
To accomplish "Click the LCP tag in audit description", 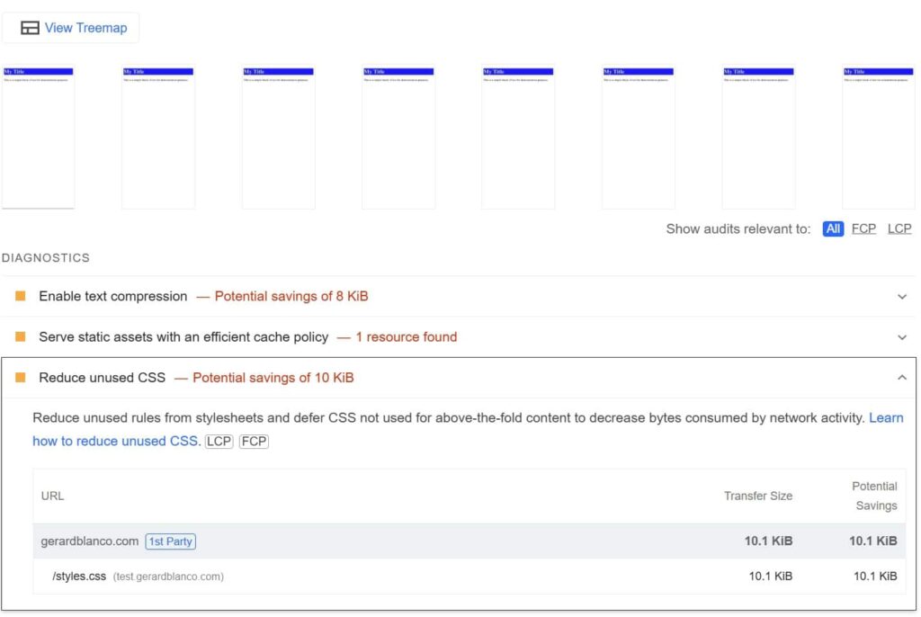I will click(x=219, y=442).
